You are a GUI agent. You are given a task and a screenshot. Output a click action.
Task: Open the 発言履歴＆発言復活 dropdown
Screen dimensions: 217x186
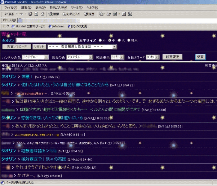[x=82, y=47]
